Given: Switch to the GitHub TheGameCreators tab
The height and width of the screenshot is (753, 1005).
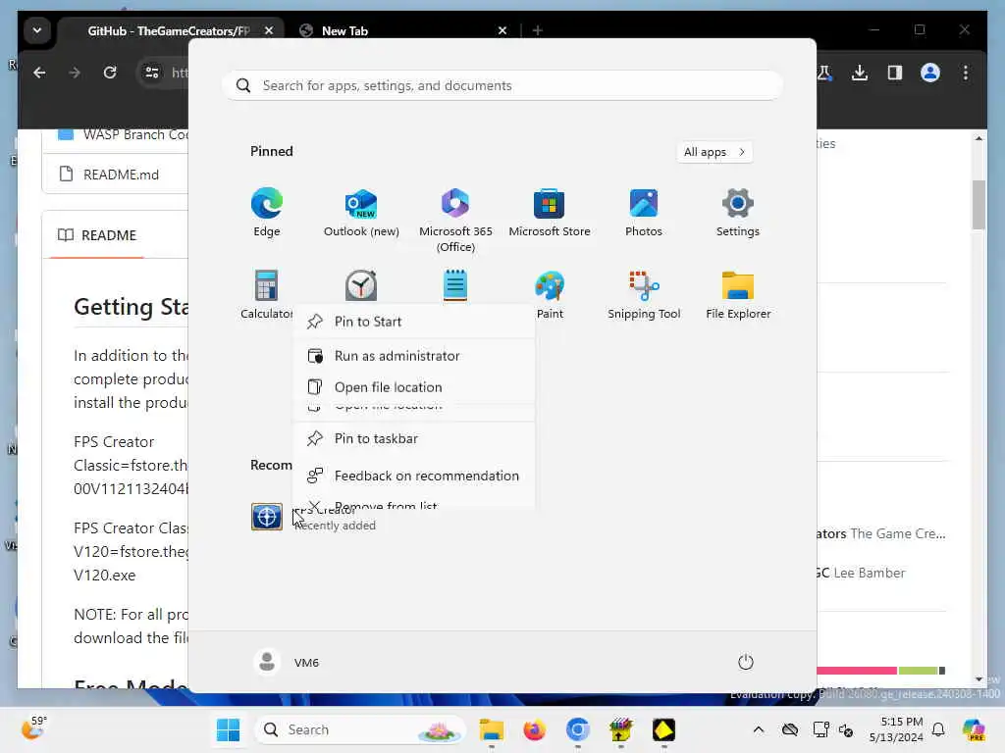Looking at the screenshot, I should [168, 30].
